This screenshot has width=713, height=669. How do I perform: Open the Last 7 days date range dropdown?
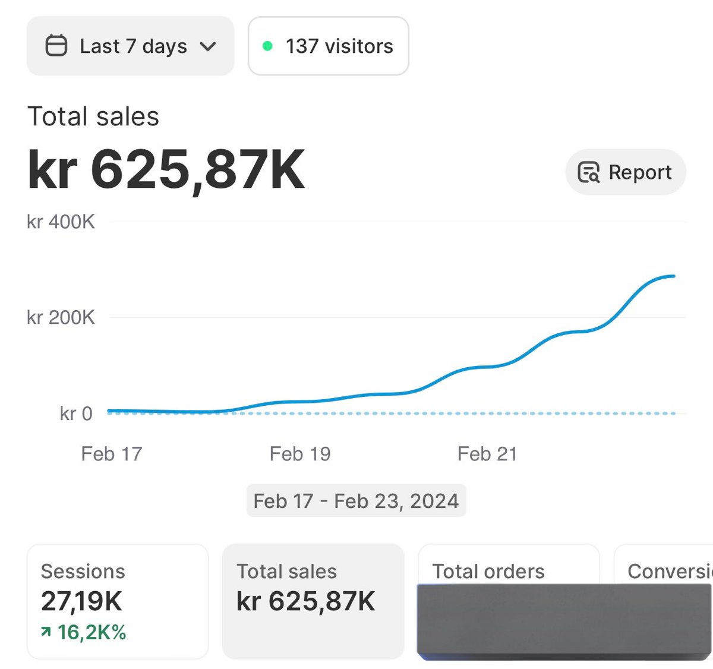(x=130, y=46)
